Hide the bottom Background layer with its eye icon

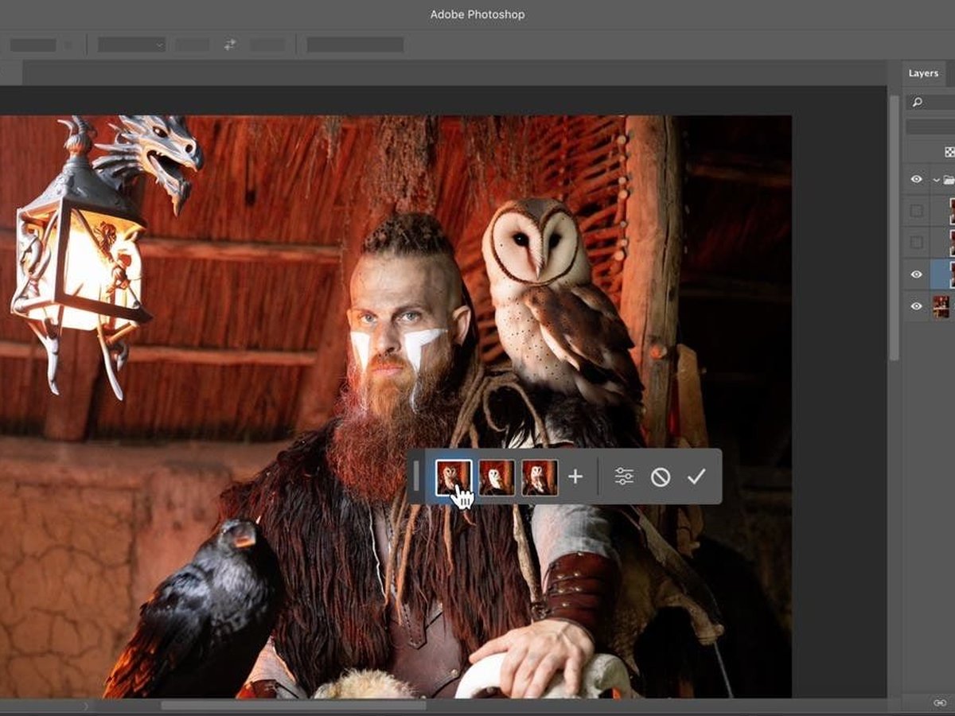(x=918, y=305)
